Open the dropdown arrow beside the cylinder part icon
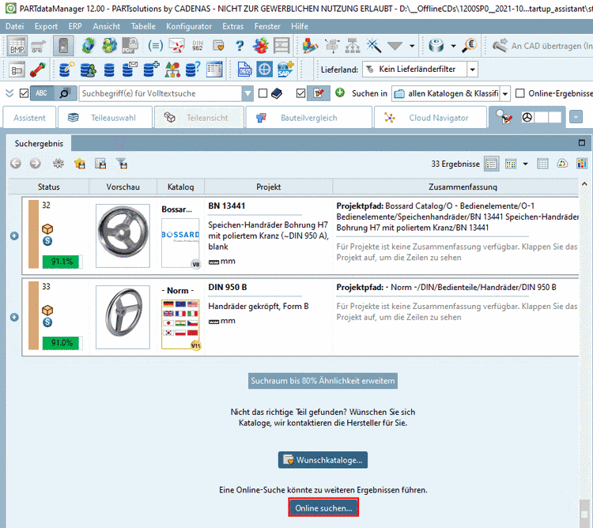Viewport: 593px width, 528px height. point(453,46)
